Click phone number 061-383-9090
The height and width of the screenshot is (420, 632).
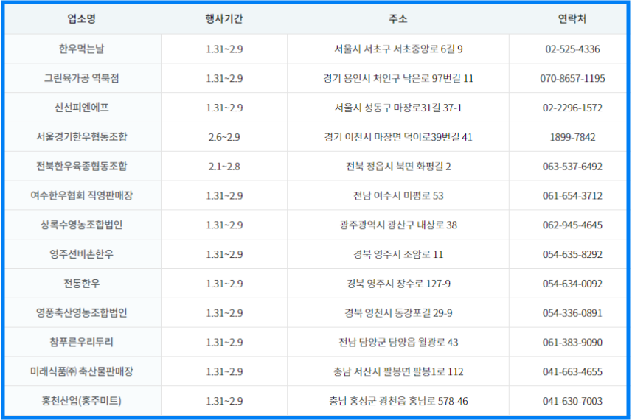click(x=572, y=343)
